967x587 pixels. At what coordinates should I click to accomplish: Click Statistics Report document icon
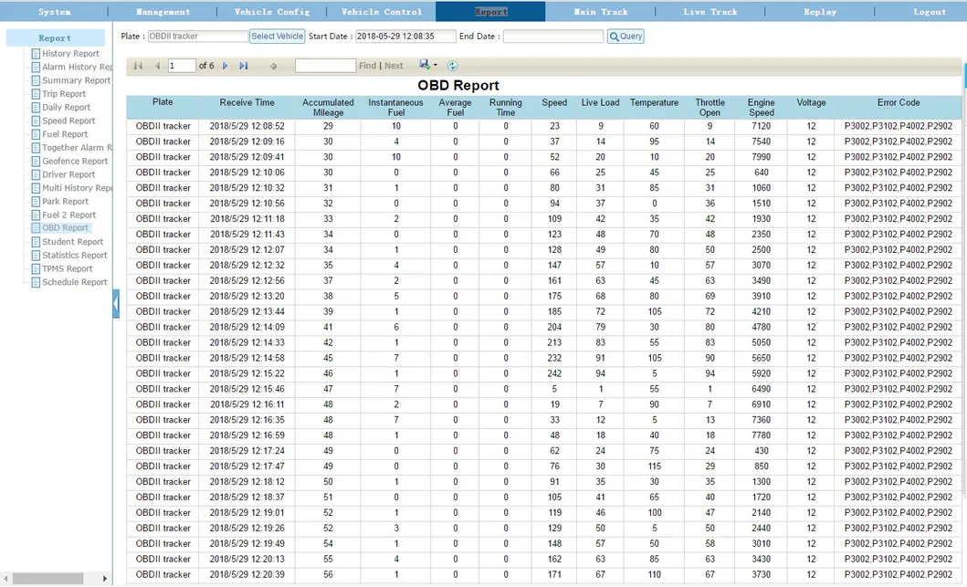(36, 256)
